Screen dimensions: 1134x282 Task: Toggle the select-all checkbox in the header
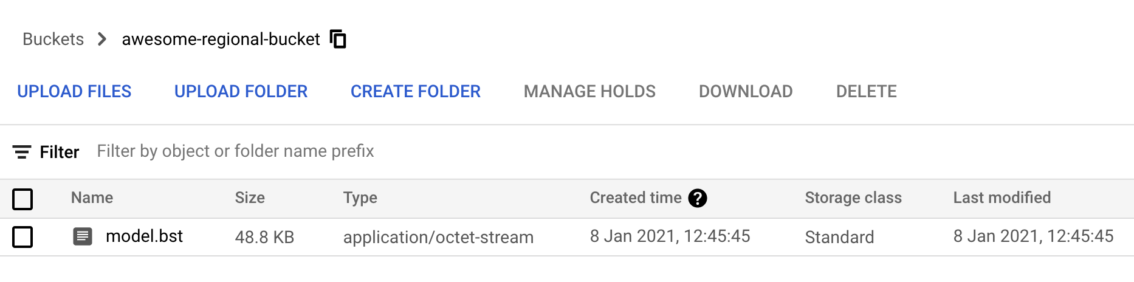coord(22,199)
